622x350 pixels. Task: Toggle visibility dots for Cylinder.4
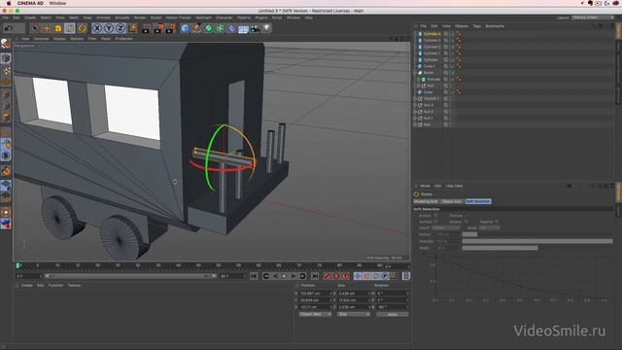(x=449, y=34)
